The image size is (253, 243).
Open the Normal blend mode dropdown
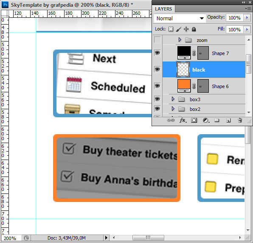tap(180, 18)
